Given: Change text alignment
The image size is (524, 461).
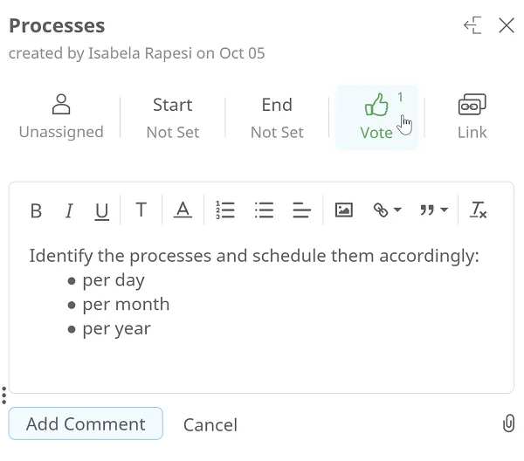Looking at the screenshot, I should (302, 210).
